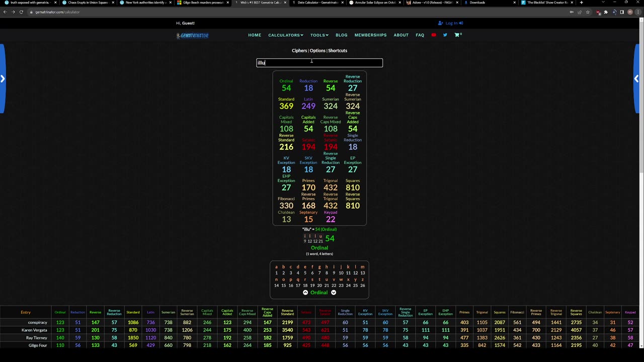
Task: Select the Latin cipher value 249
Action: [308, 106]
